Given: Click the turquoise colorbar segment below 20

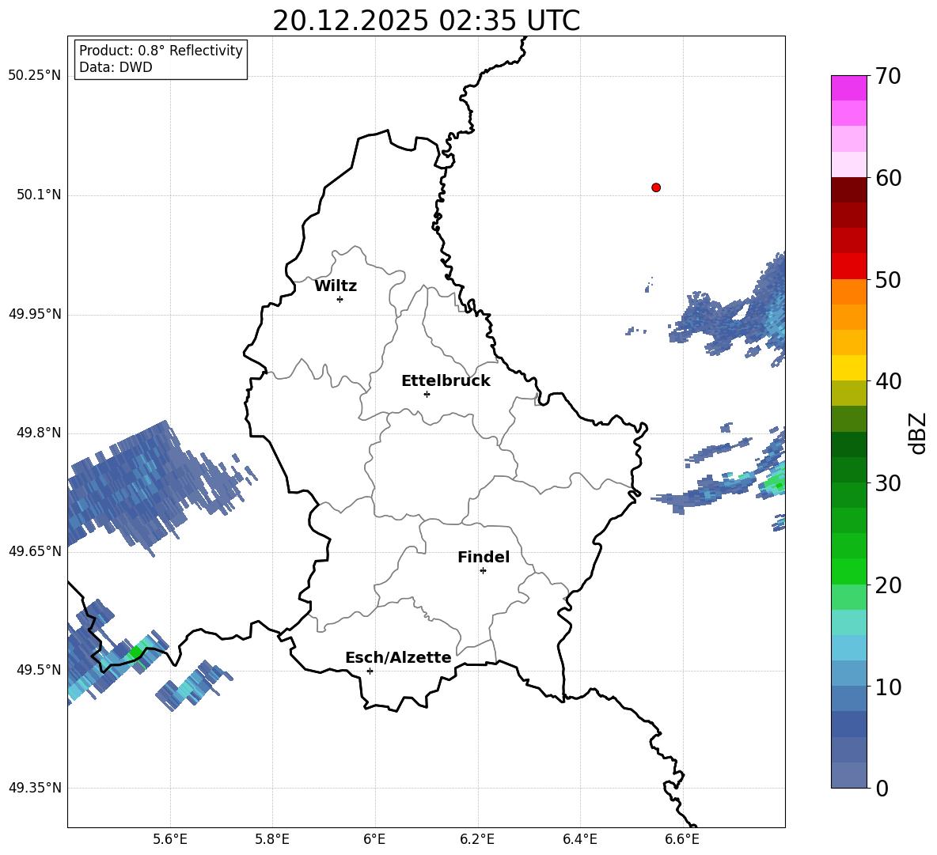Looking at the screenshot, I should pos(848,622).
